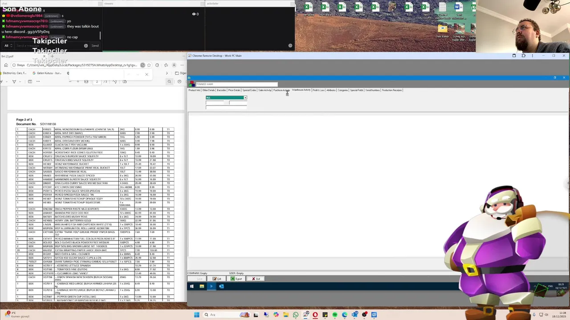The width and height of the screenshot is (570, 320).
Task: Open Spotify from the taskbar
Action: [335, 315]
